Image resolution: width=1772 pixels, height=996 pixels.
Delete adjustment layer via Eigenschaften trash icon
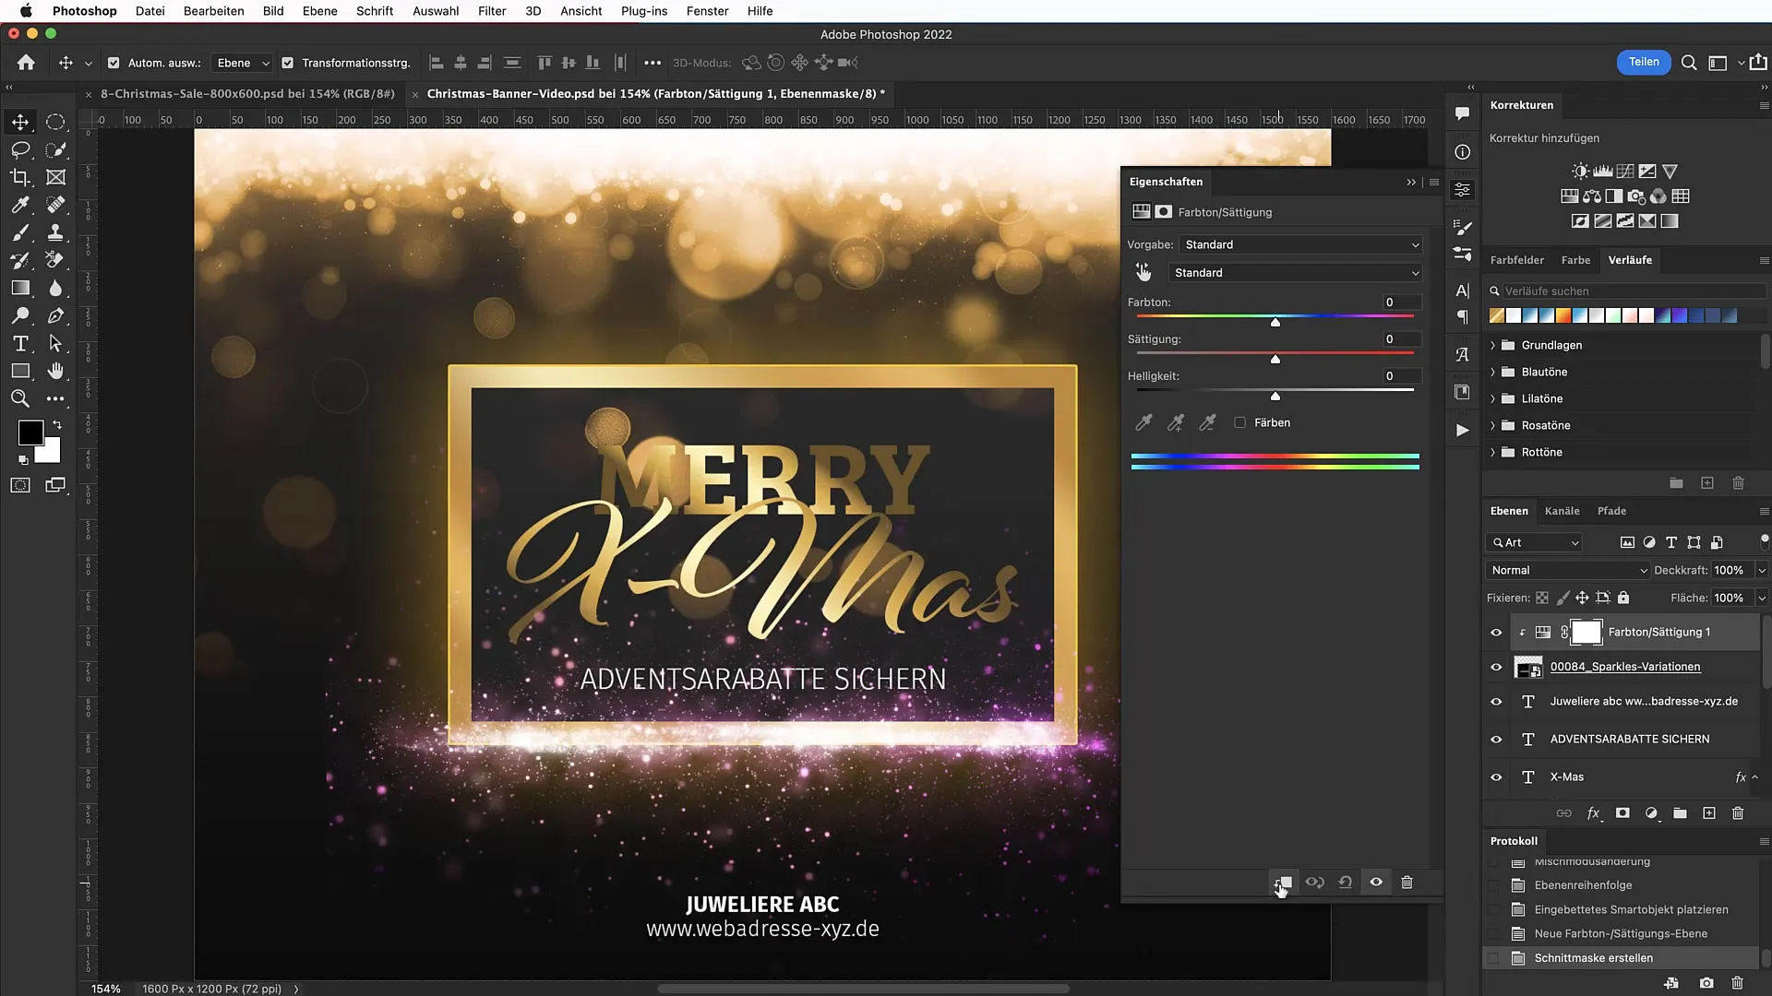click(1407, 883)
